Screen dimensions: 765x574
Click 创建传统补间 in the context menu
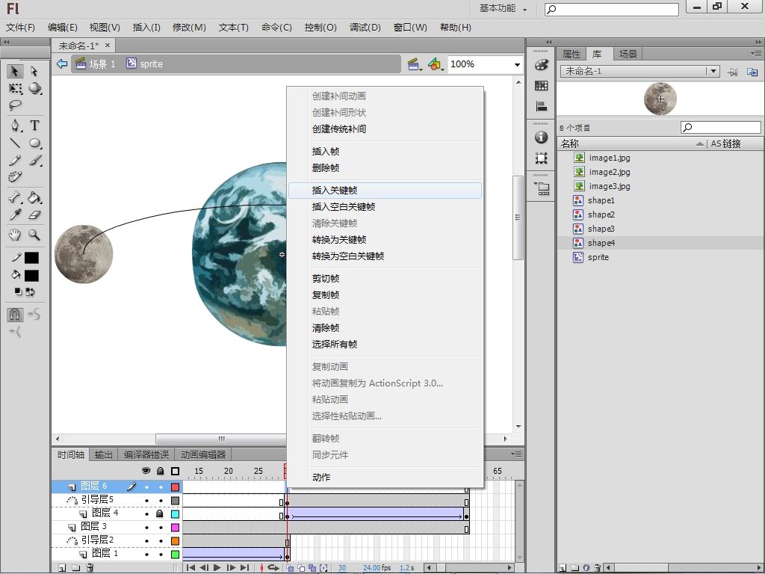(339, 129)
